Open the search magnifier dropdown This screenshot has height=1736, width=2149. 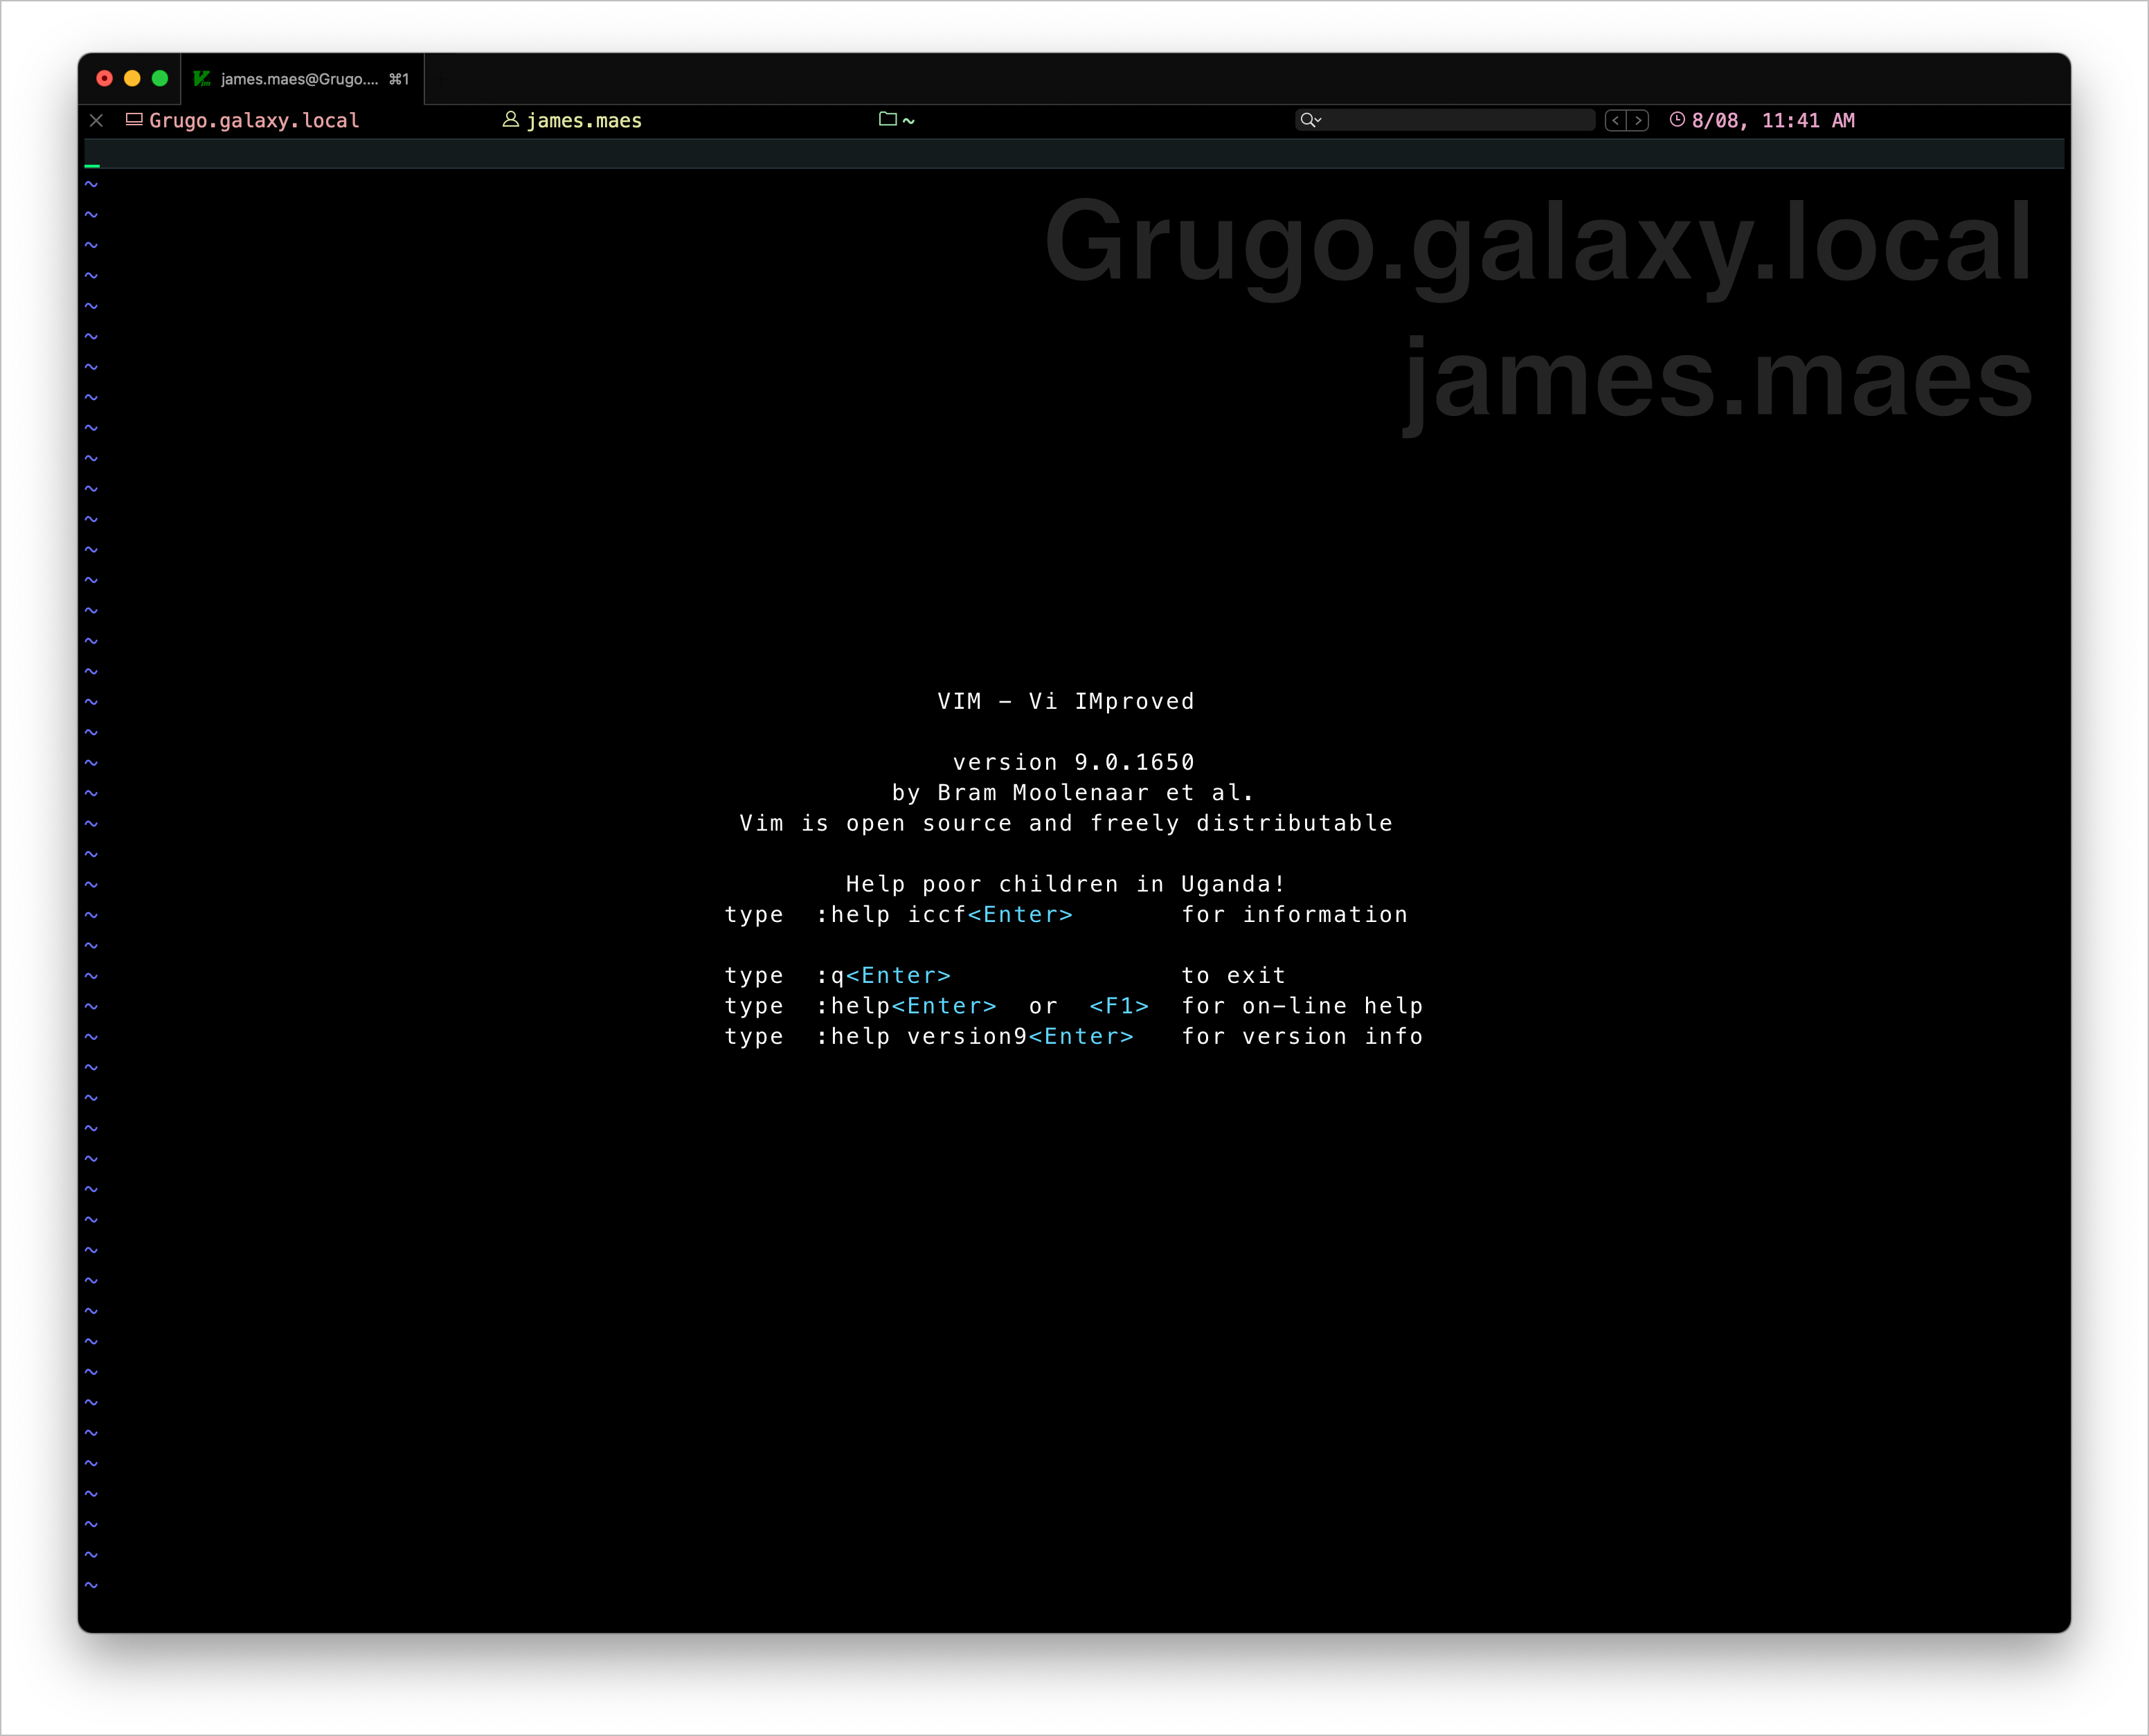coord(1310,120)
